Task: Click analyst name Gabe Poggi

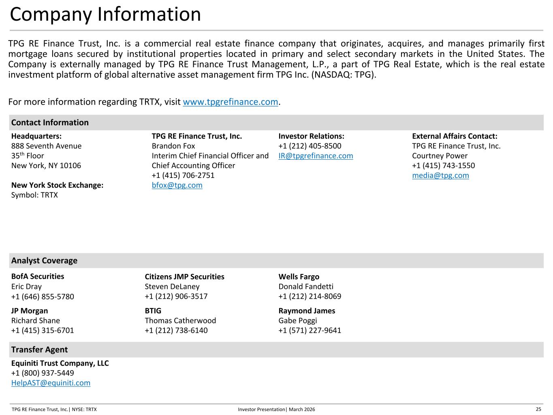Action: click(298, 321)
